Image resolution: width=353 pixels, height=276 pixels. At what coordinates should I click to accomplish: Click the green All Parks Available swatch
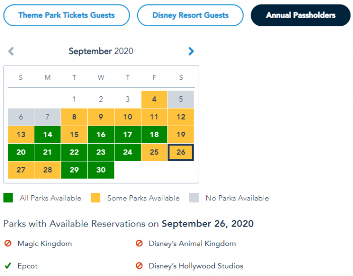click(x=8, y=198)
